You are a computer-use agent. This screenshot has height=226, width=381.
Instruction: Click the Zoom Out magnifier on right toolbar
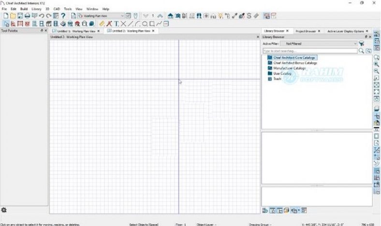pos(376,71)
